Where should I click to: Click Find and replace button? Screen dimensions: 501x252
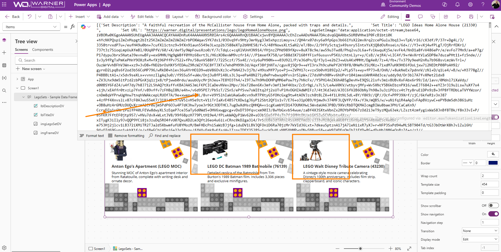click(165, 136)
